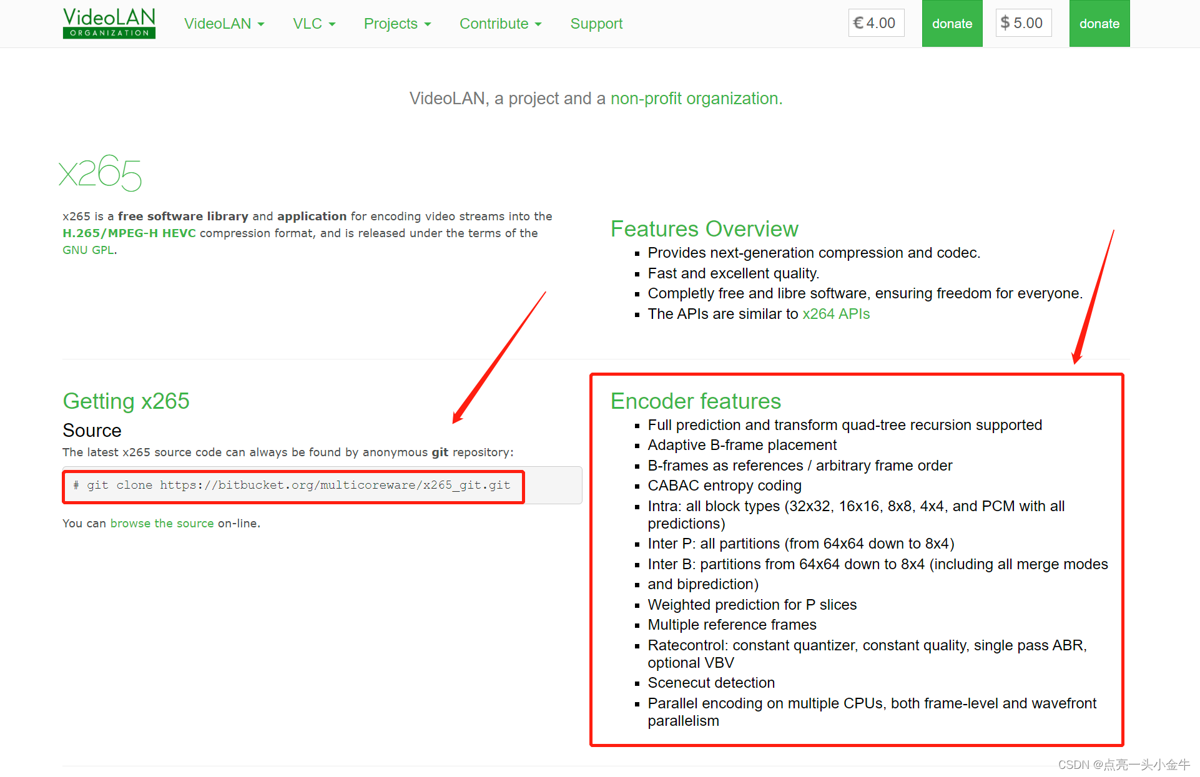Screen dimensions: 1200x777
Task: Open the x264 APIs link
Action: (x=835, y=314)
